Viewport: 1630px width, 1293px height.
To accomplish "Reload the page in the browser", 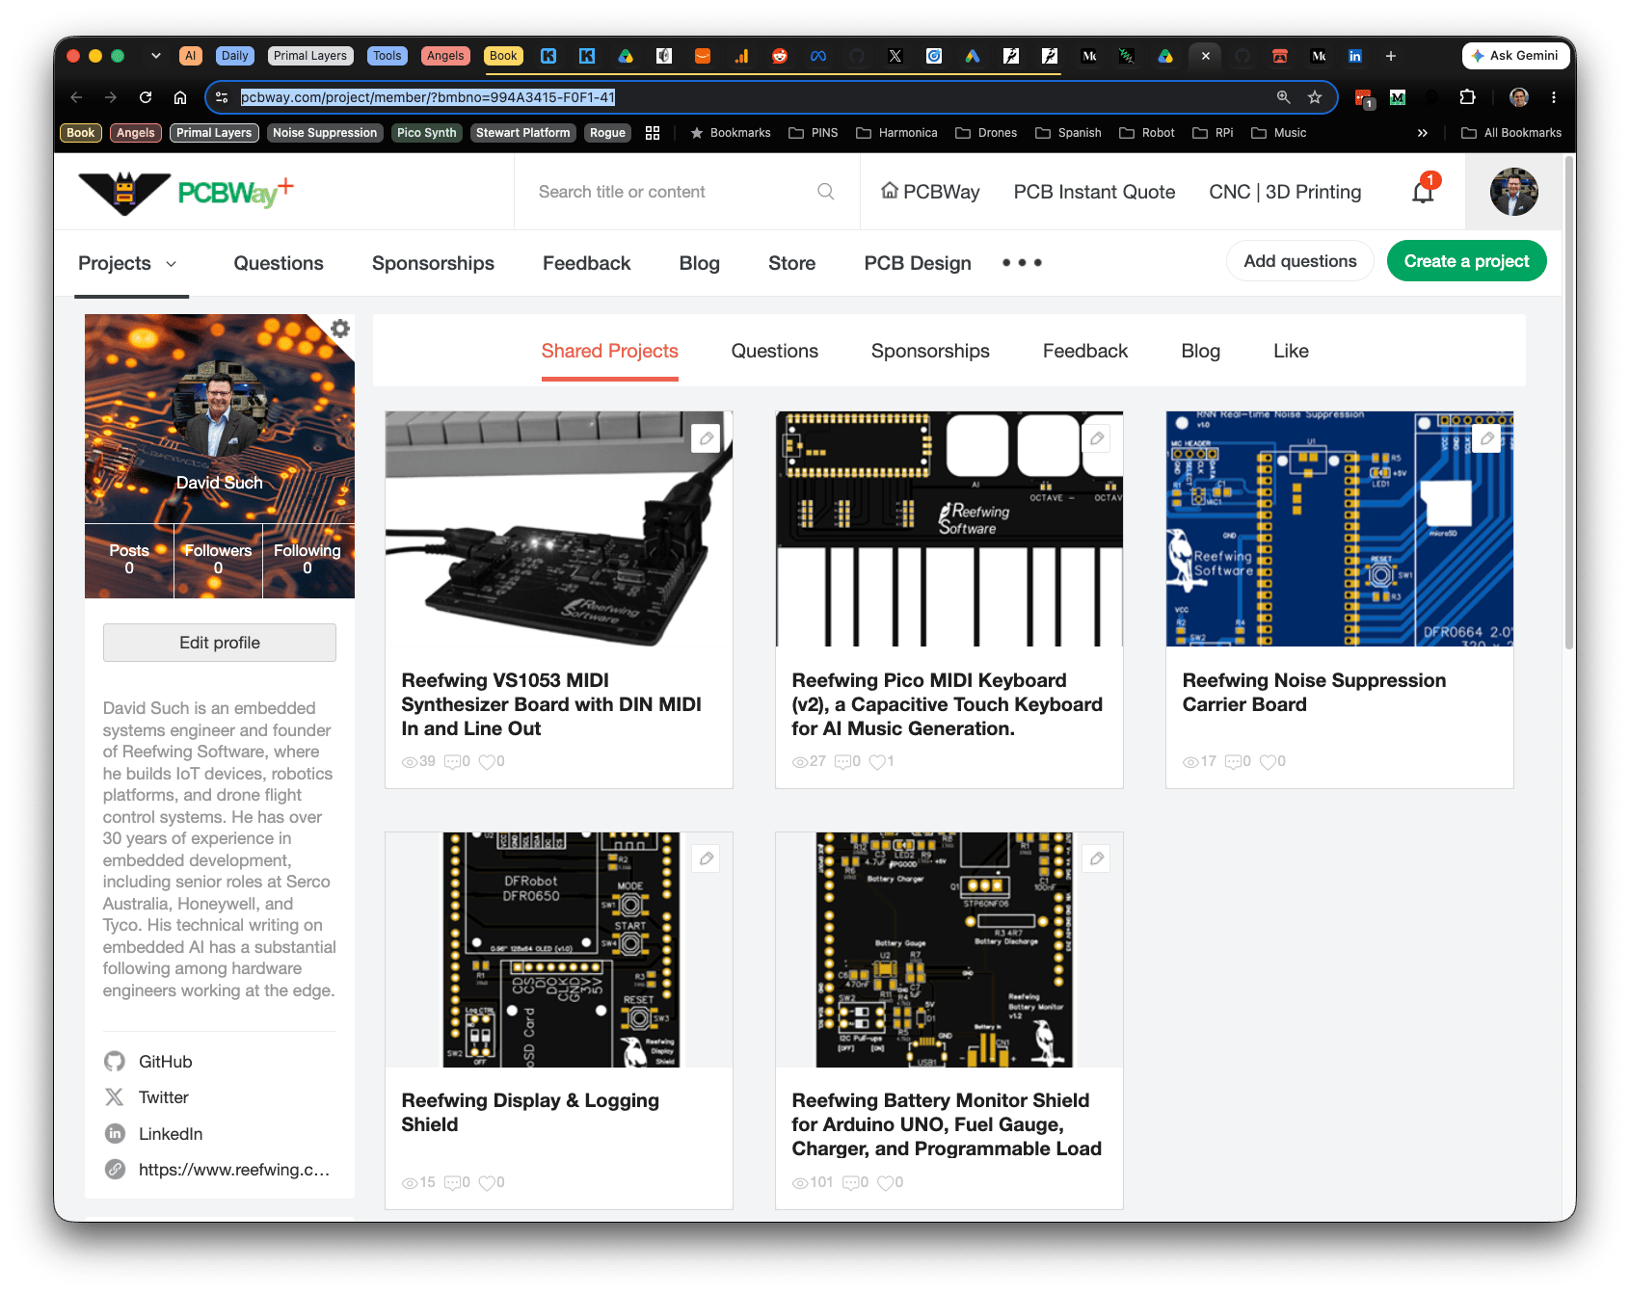I will click(146, 97).
